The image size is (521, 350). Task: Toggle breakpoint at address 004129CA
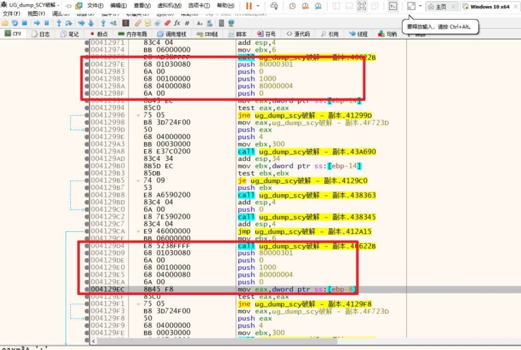(x=88, y=231)
